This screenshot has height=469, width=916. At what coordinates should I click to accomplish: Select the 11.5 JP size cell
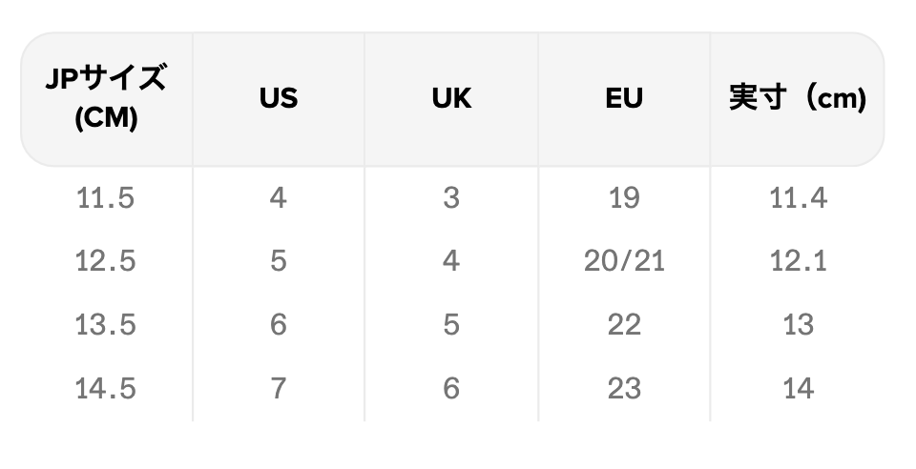(106, 198)
